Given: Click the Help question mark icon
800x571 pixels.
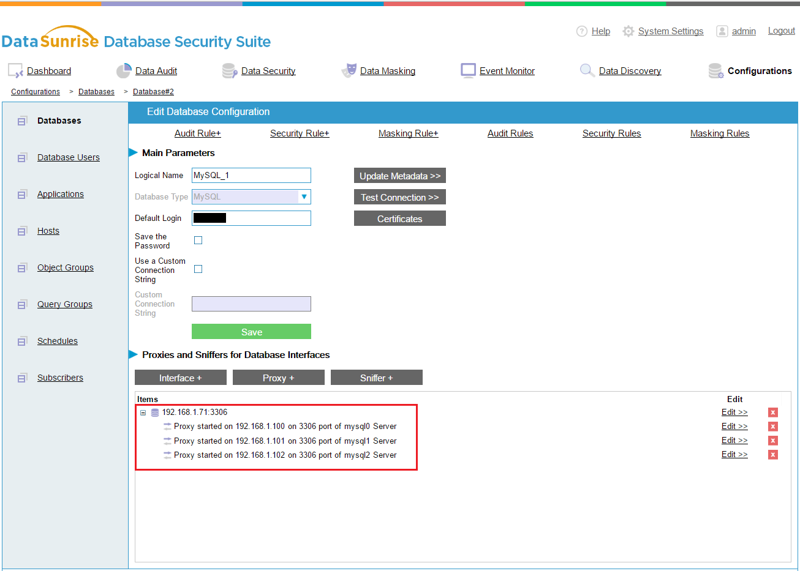Looking at the screenshot, I should pos(582,31).
